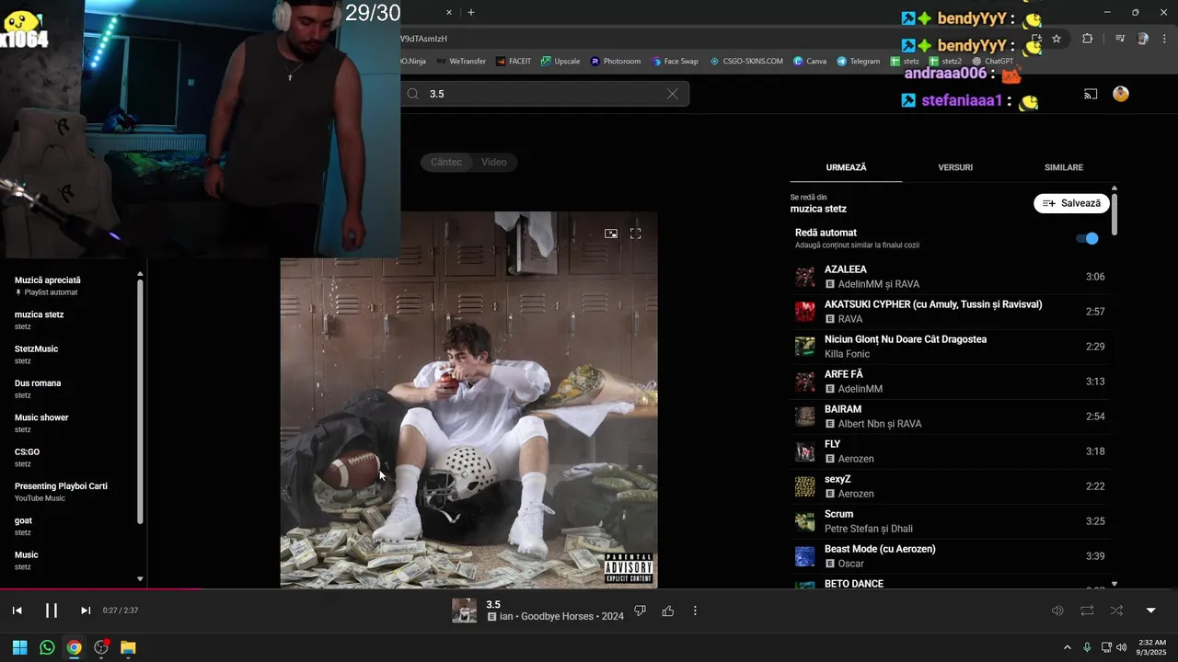Open a new browser tab

click(471, 12)
